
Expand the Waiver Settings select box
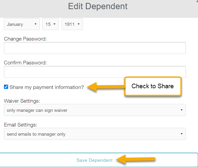click(x=95, y=110)
